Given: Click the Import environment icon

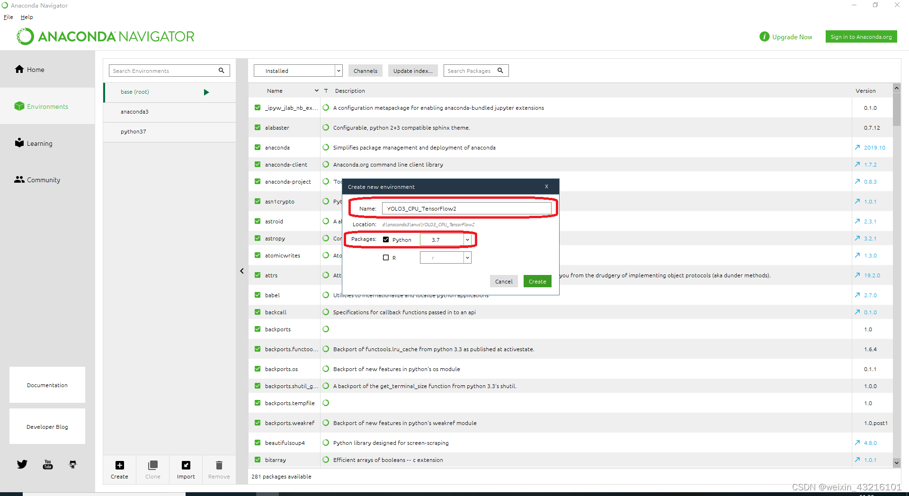Looking at the screenshot, I should (186, 465).
